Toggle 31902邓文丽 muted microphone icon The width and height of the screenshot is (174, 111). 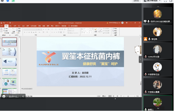point(145,57)
